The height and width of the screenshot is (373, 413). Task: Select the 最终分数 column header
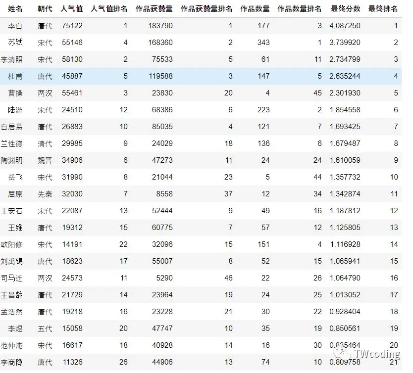[345, 9]
